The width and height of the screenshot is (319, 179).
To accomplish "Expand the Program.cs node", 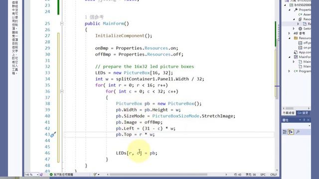I will click(x=290, y=71).
